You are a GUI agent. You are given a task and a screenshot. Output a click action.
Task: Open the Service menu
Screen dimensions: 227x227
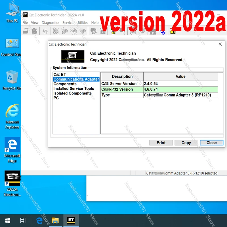(x=68, y=23)
